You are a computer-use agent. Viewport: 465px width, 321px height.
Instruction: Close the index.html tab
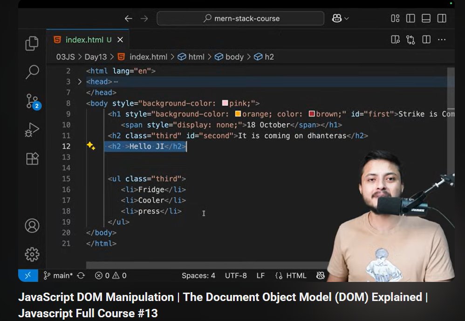tap(120, 40)
